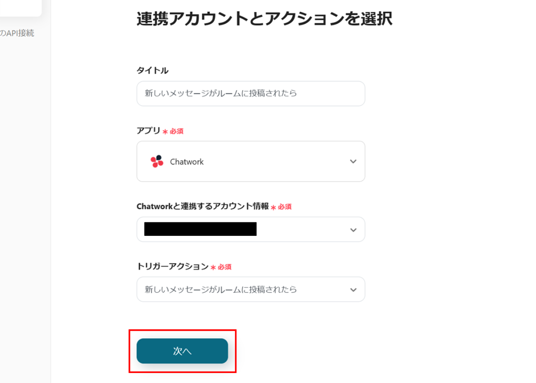This screenshot has height=383, width=536.
Task: Click the Chatworkと連携するアカウント情報 label
Action: [202, 206]
